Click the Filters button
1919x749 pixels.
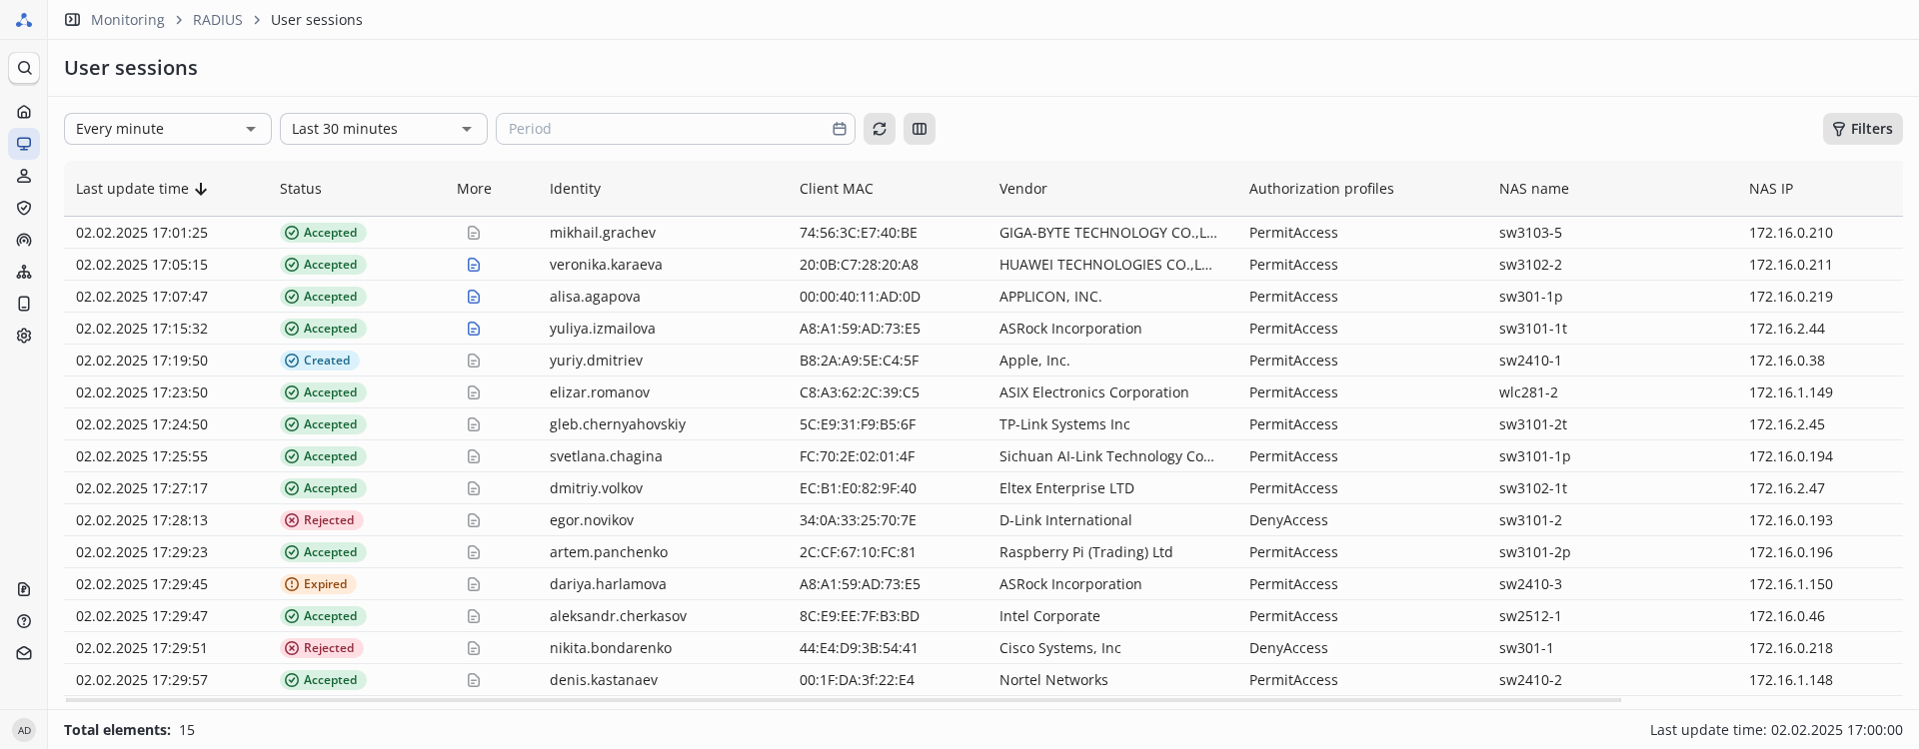[x=1862, y=129]
